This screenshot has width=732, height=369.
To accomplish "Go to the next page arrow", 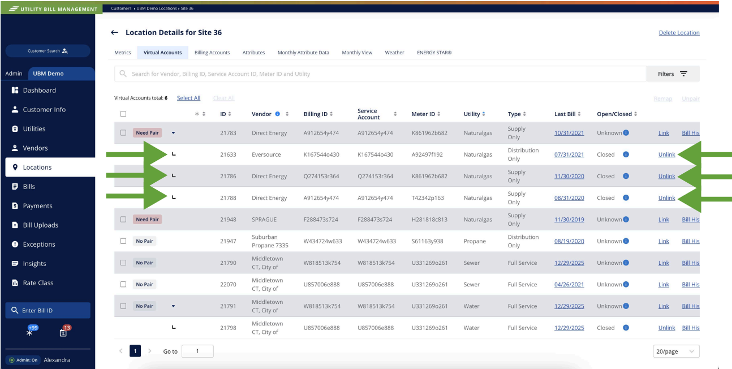I will [150, 351].
